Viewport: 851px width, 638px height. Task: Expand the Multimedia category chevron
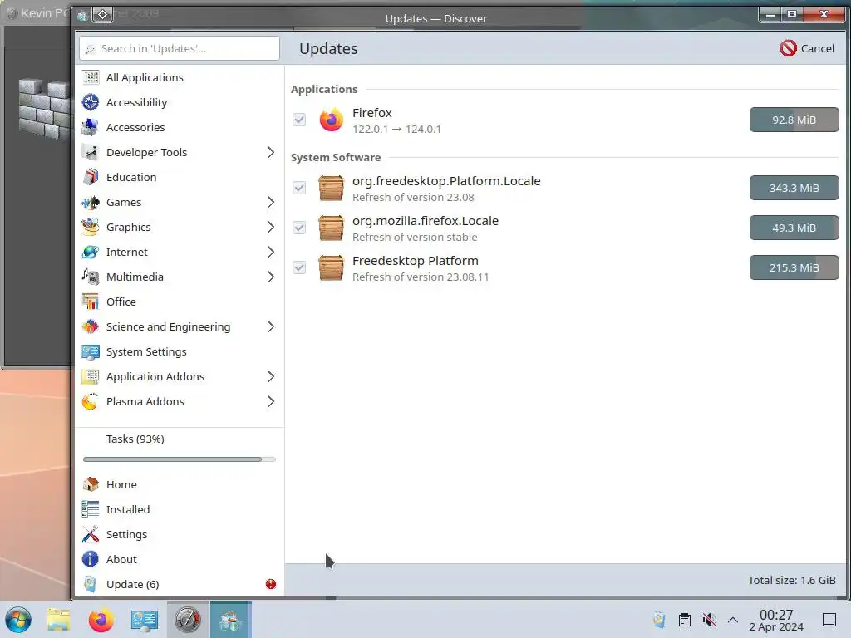[271, 277]
